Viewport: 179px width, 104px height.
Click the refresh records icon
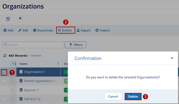5,56
